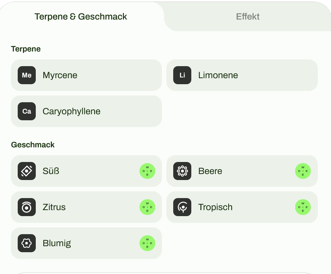Click green badge on Beere card

303,171
